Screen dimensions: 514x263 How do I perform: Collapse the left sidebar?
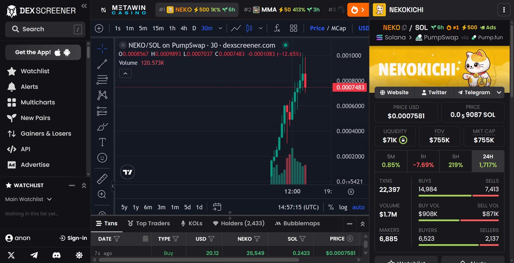[x=84, y=6]
